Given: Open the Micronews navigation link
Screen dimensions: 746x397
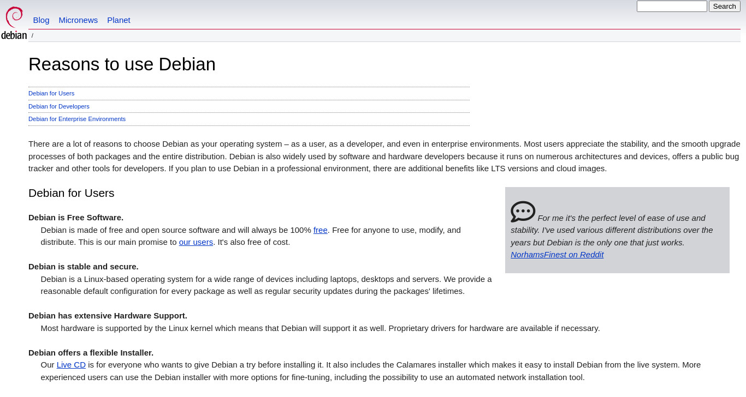Looking at the screenshot, I should point(78,20).
